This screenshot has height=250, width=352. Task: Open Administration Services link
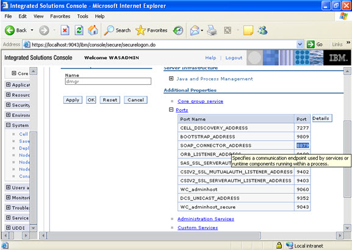coord(206,219)
